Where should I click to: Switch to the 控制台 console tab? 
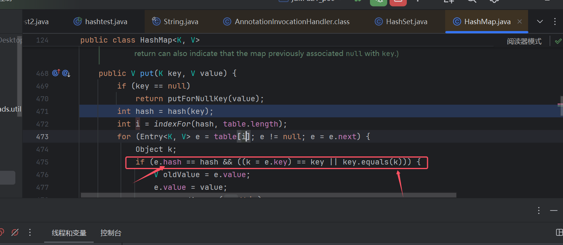click(111, 233)
